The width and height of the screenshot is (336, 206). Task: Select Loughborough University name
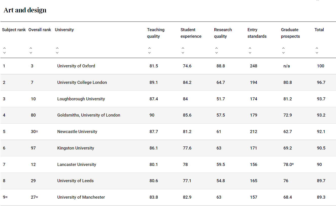point(81,99)
